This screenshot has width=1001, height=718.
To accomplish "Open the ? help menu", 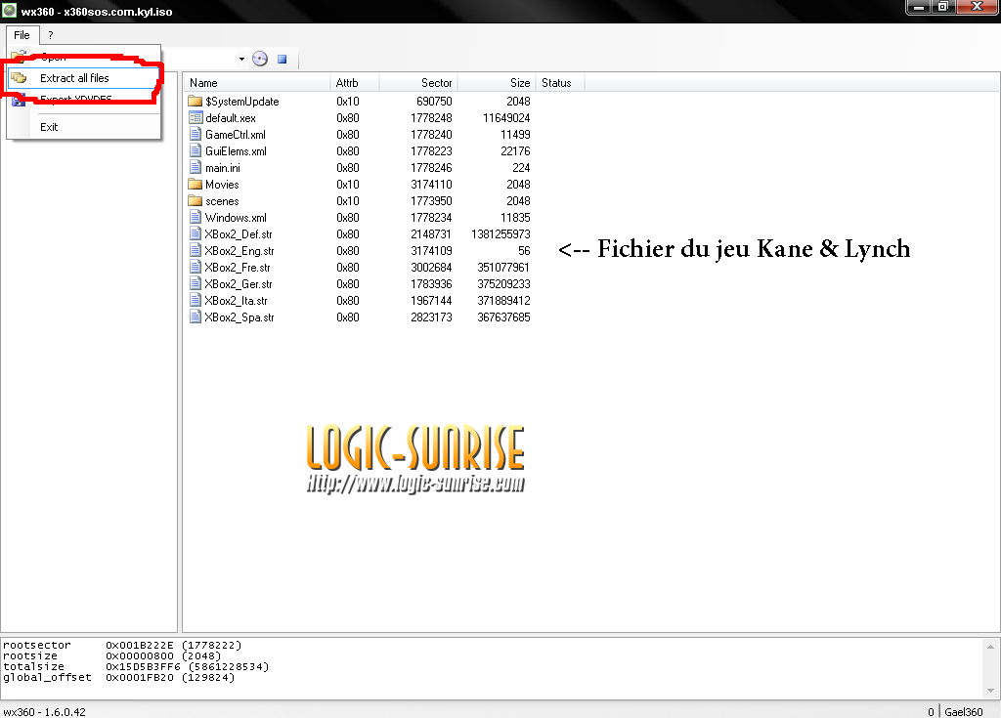I will click(x=51, y=35).
